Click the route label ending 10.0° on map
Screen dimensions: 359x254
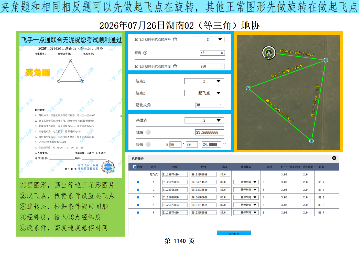click(x=315, y=101)
